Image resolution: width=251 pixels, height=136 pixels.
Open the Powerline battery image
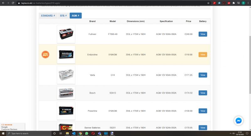click(x=66, y=111)
